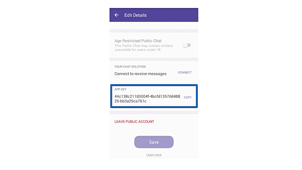
Task: Click empty space in the purple header bar
Action: [173, 15]
